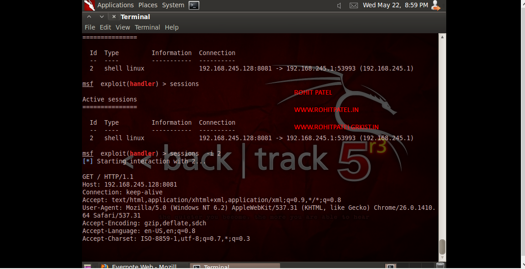
Task: Open the System menu
Action: 173,5
